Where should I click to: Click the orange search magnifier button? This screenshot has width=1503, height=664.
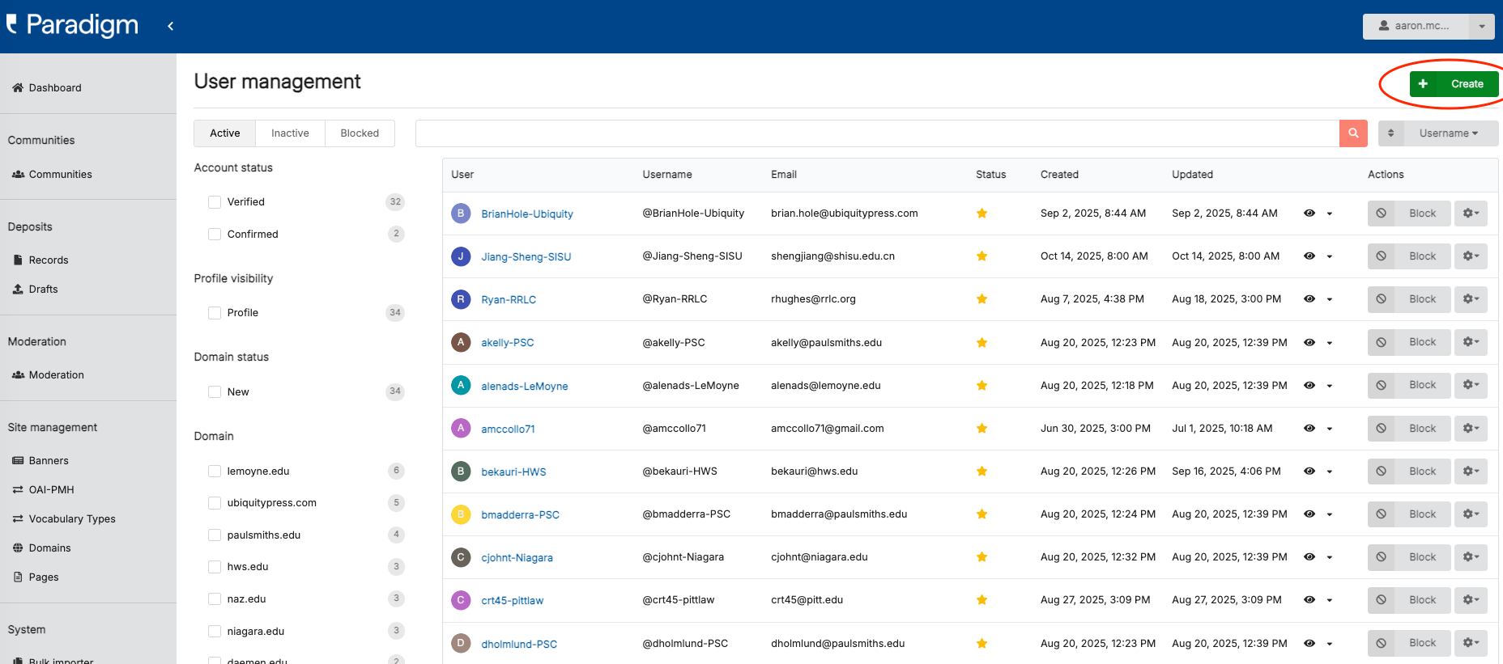pos(1353,133)
